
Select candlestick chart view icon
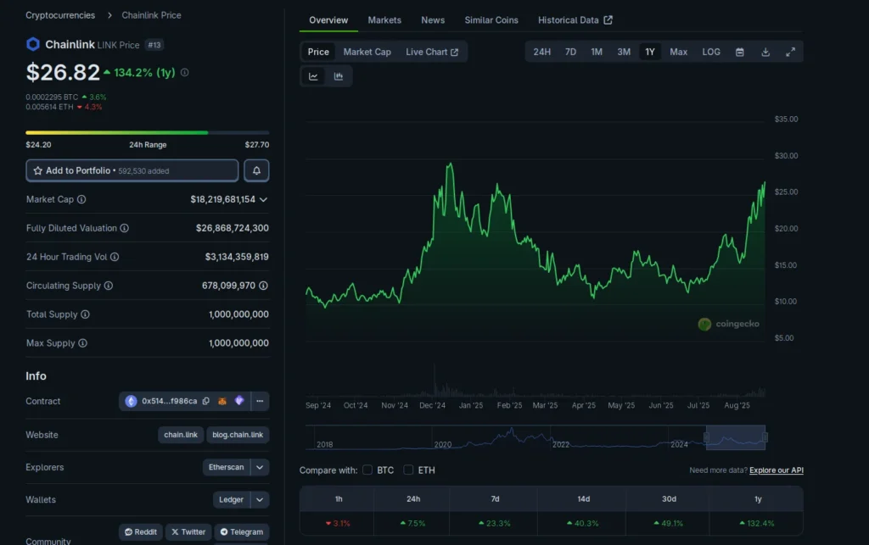coord(339,76)
